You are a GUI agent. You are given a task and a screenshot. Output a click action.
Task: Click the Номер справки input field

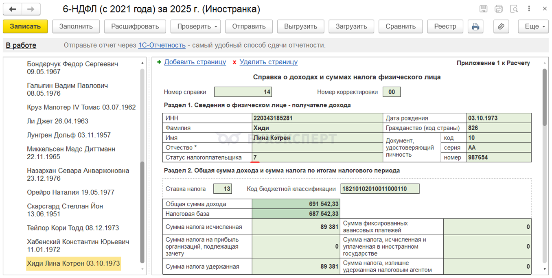click(243, 92)
